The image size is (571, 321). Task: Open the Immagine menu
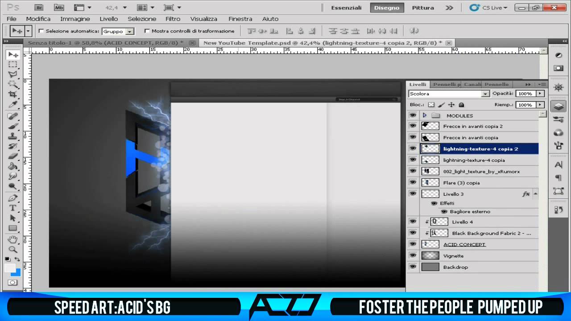pos(75,19)
